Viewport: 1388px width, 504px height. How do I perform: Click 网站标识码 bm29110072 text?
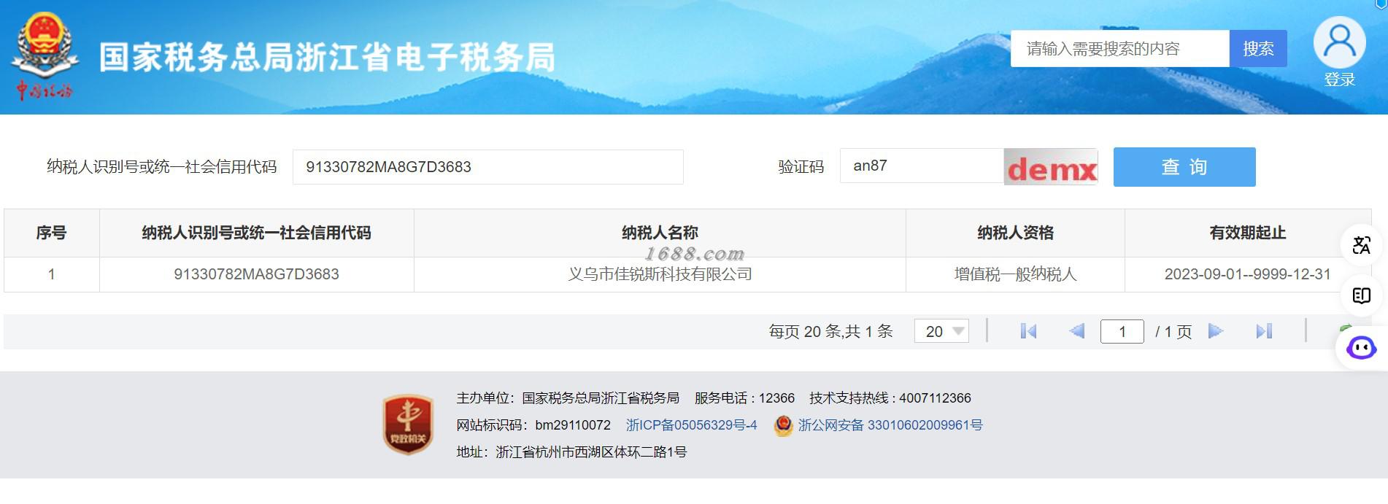533,425
